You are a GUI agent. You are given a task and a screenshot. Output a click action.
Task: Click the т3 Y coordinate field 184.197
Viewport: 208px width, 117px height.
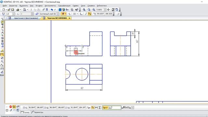click(x=82, y=108)
